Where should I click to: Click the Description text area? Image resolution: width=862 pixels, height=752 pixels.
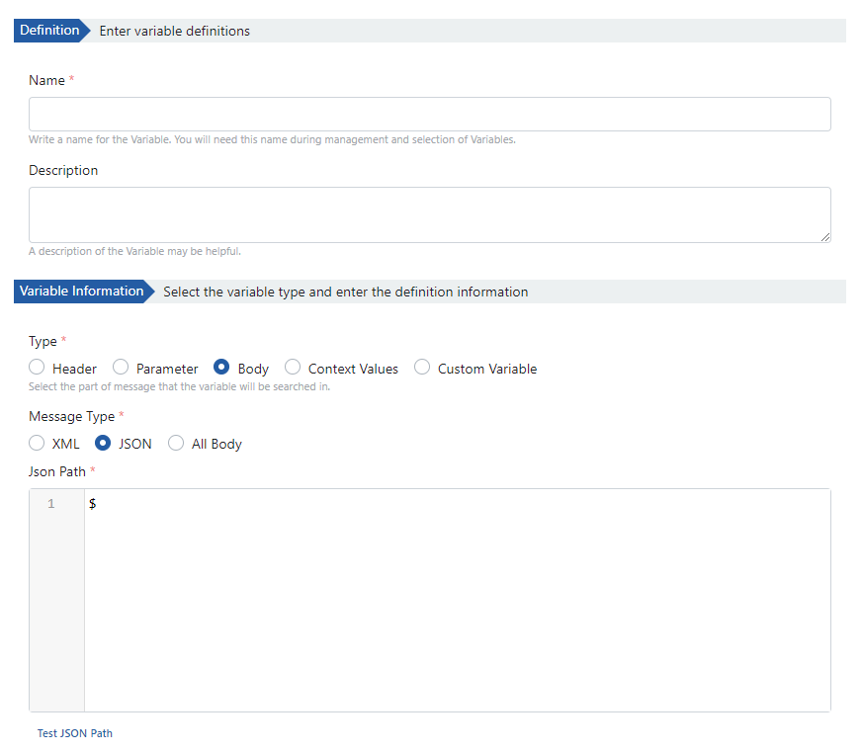click(429, 214)
